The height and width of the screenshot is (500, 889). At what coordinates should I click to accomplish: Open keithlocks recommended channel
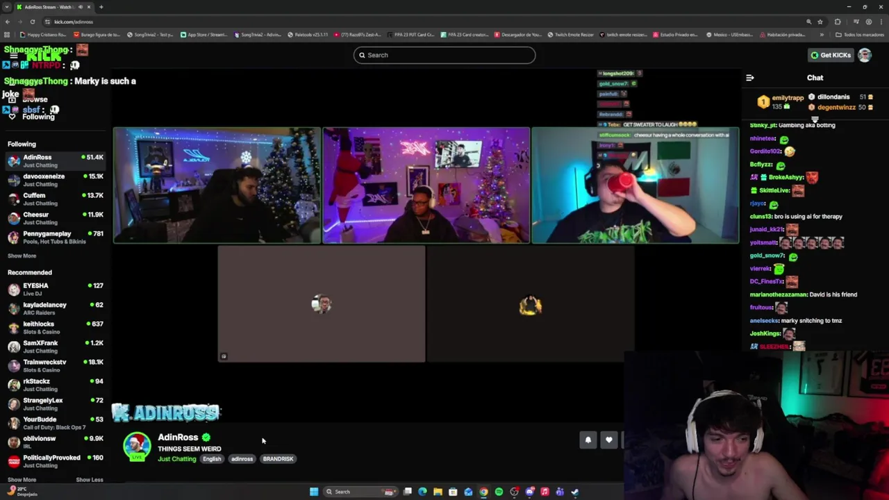pyautogui.click(x=56, y=327)
